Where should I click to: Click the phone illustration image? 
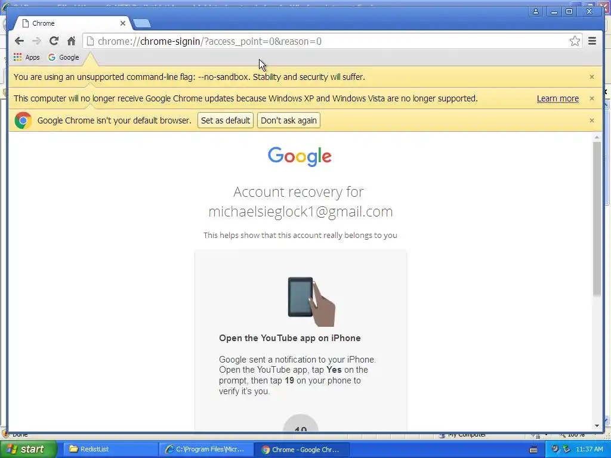311,301
